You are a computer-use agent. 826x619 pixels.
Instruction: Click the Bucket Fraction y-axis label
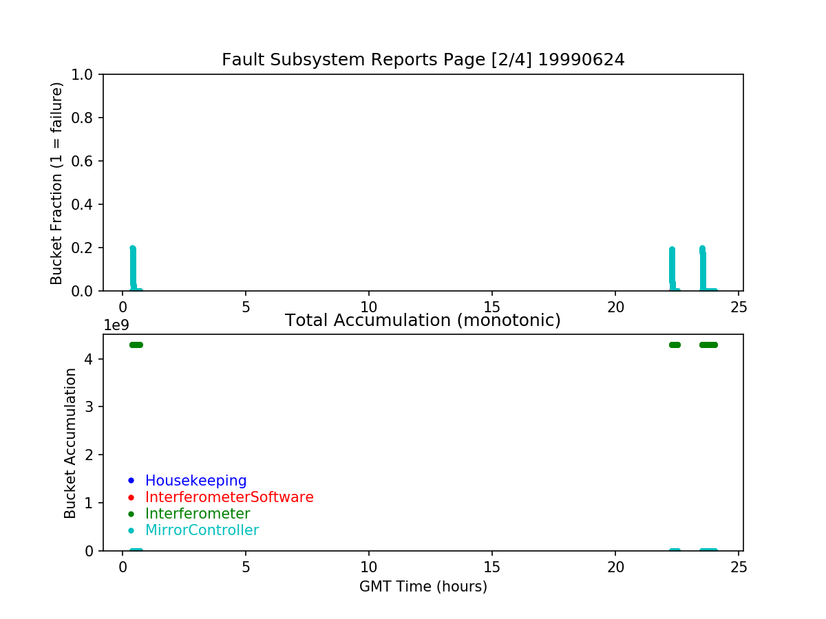click(x=56, y=183)
